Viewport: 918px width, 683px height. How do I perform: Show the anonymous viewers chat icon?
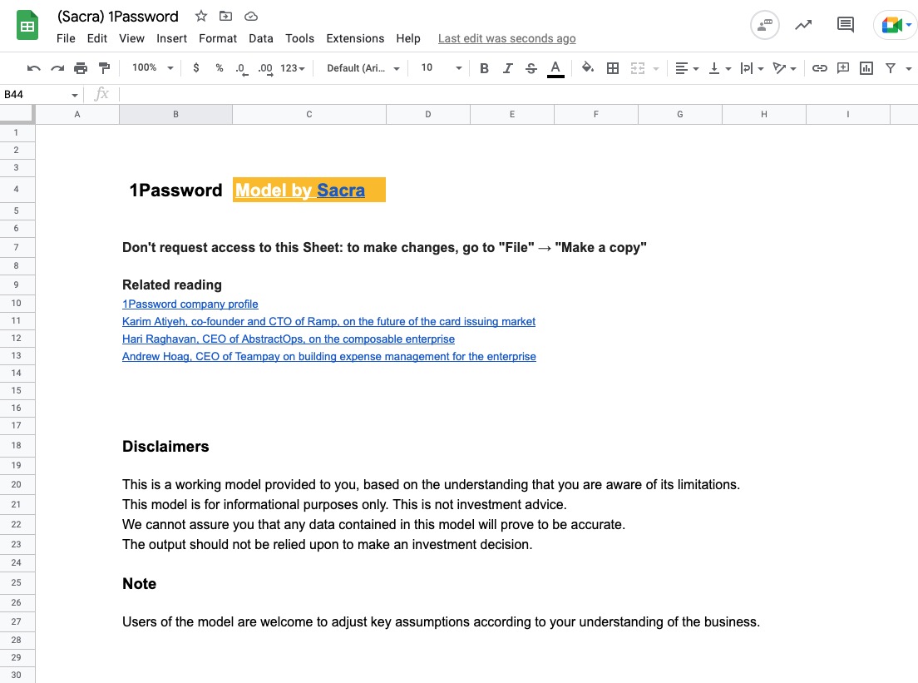(x=765, y=25)
